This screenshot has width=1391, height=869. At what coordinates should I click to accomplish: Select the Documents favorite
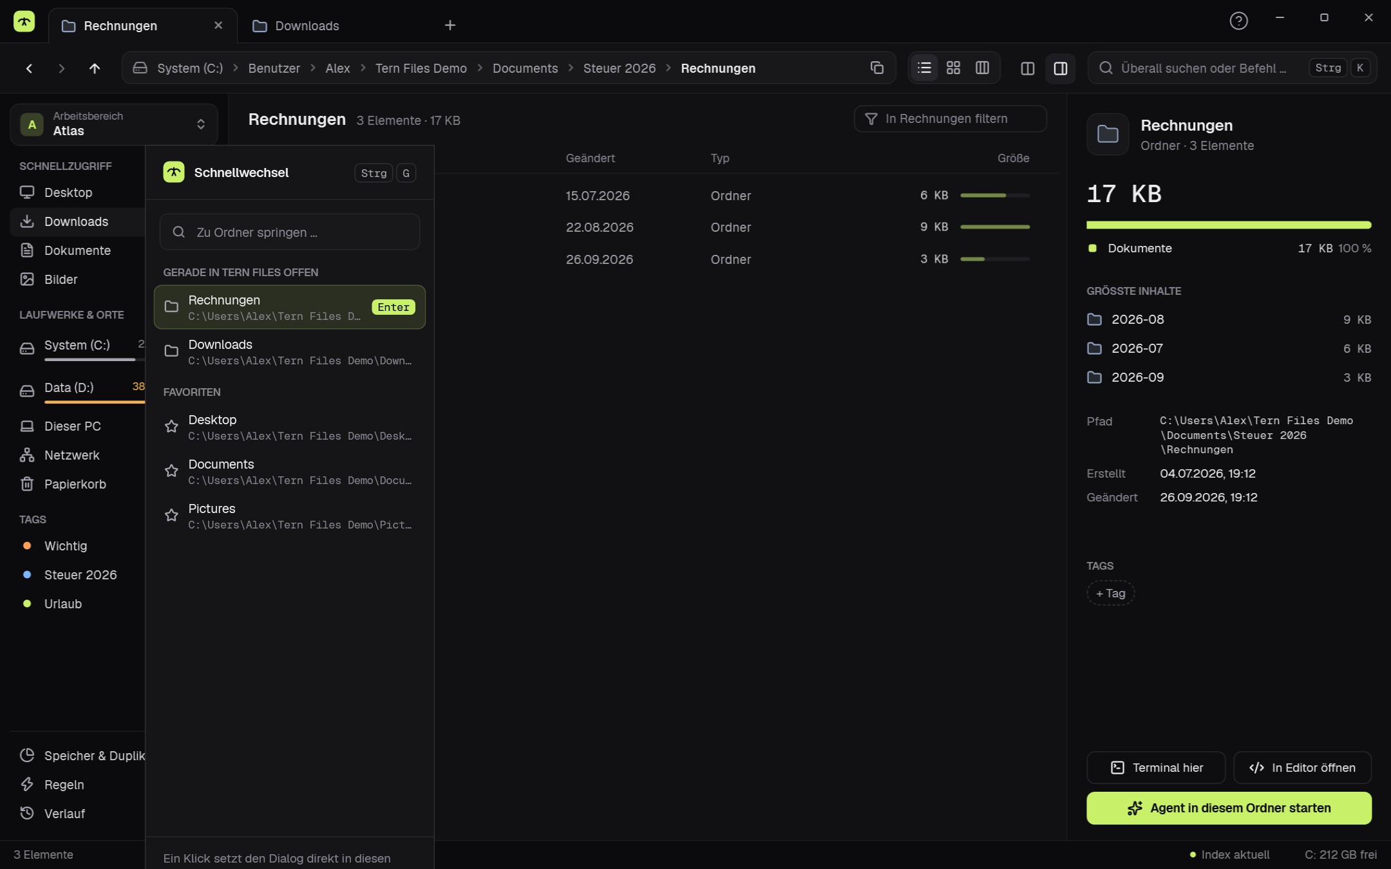coord(290,472)
